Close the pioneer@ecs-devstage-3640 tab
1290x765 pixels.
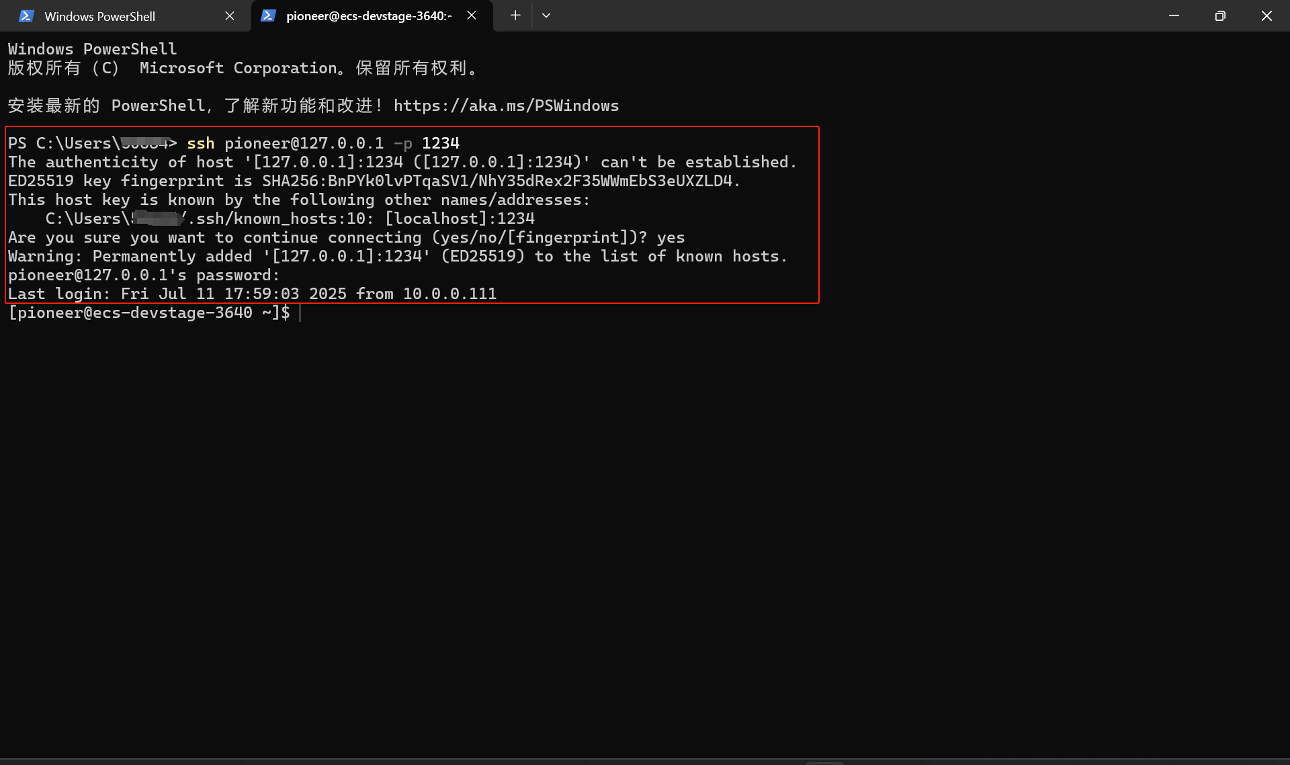pyautogui.click(x=472, y=15)
